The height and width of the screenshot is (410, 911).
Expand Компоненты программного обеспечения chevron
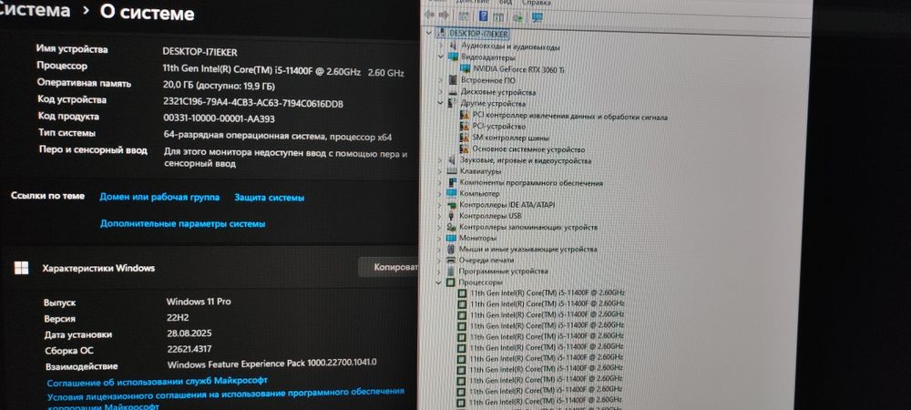(x=440, y=182)
